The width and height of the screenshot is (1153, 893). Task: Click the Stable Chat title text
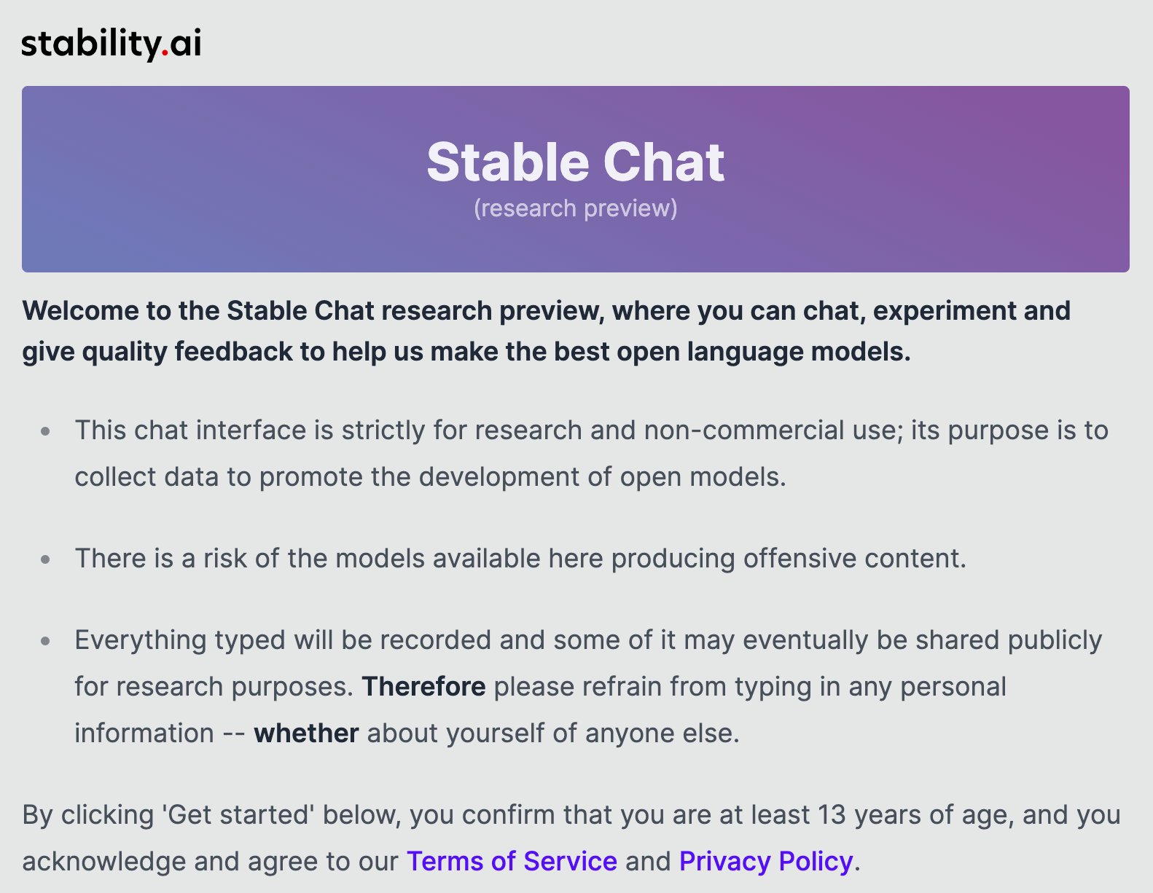[576, 162]
